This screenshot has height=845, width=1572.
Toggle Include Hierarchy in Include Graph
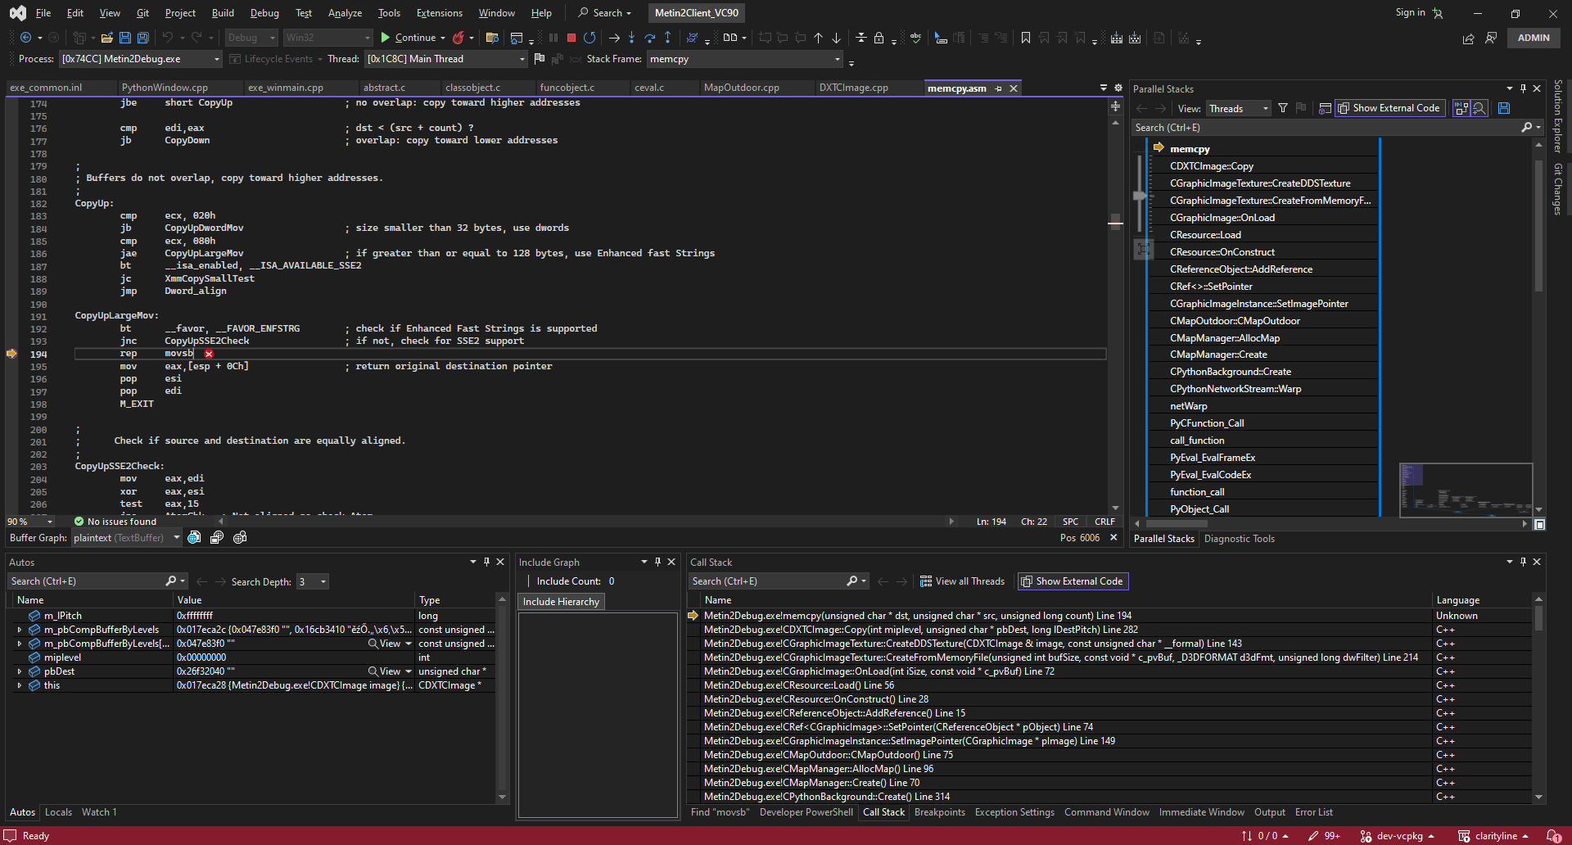tap(562, 602)
